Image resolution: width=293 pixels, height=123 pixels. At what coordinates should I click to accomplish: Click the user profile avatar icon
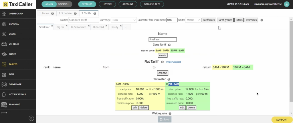coord(286,4)
